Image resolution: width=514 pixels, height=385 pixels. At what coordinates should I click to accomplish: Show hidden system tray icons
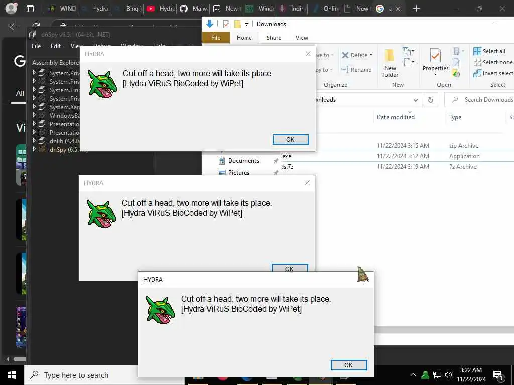click(x=413, y=375)
